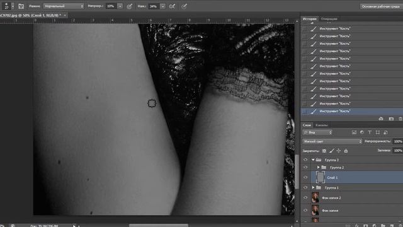
Task: Toggle the Brush panel icon in options bar
Action: point(21,6)
